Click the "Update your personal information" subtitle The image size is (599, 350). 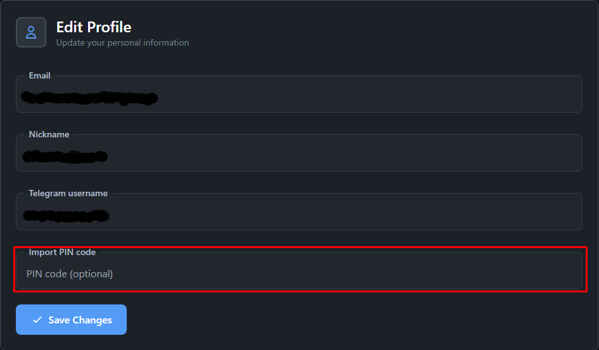122,42
